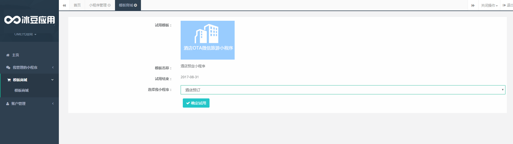Go to 主页 in the sidebar

tap(29, 55)
